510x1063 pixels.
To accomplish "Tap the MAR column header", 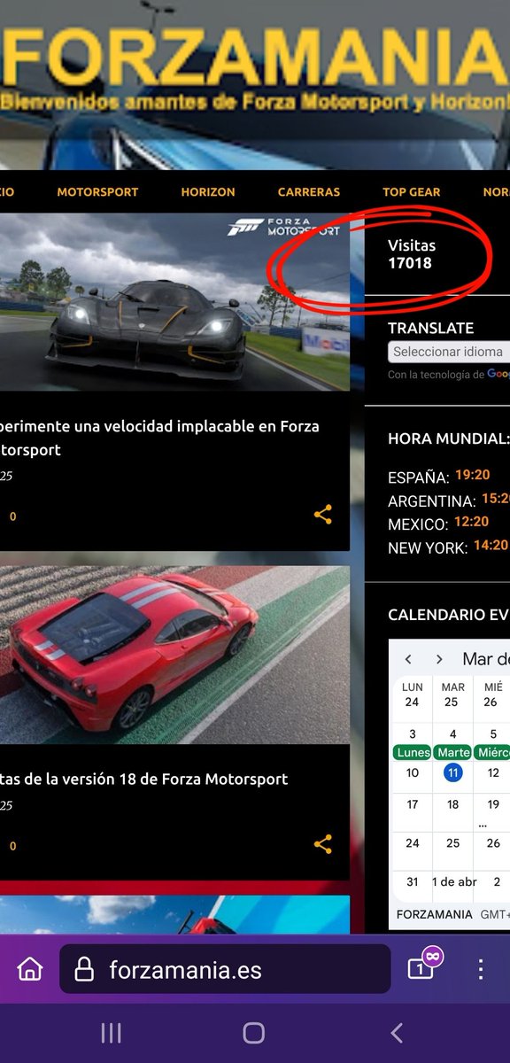I will pyautogui.click(x=452, y=687).
